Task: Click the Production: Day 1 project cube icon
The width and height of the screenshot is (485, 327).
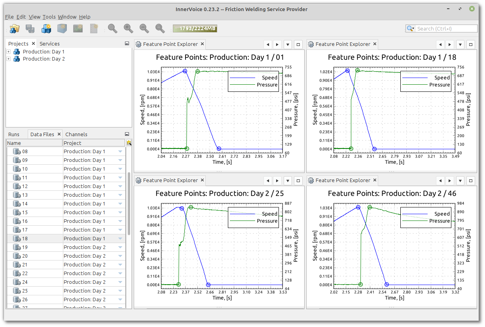Action: 17,52
